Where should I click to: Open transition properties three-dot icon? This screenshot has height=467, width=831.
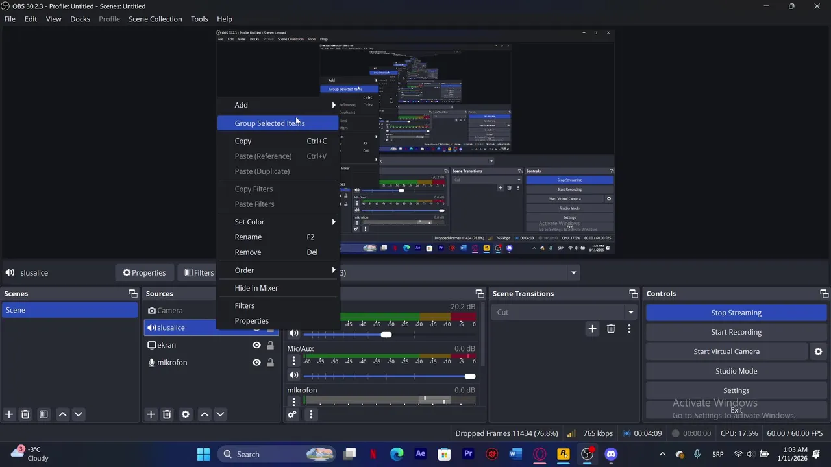pos(629,329)
